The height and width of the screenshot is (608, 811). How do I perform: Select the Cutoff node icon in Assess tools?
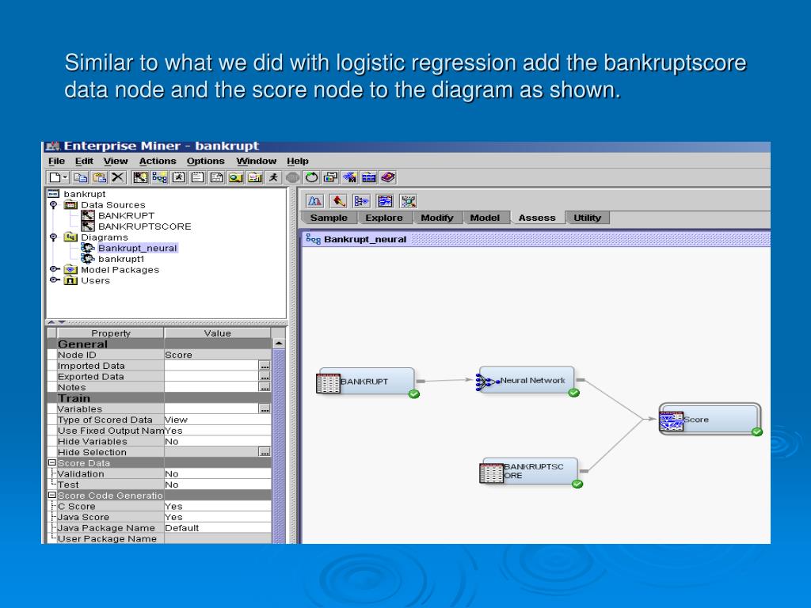(x=314, y=201)
